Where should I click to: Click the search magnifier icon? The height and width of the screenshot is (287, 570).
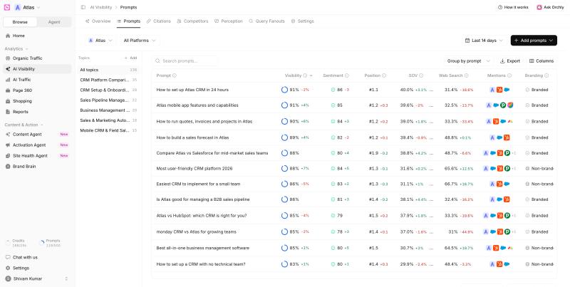157,61
